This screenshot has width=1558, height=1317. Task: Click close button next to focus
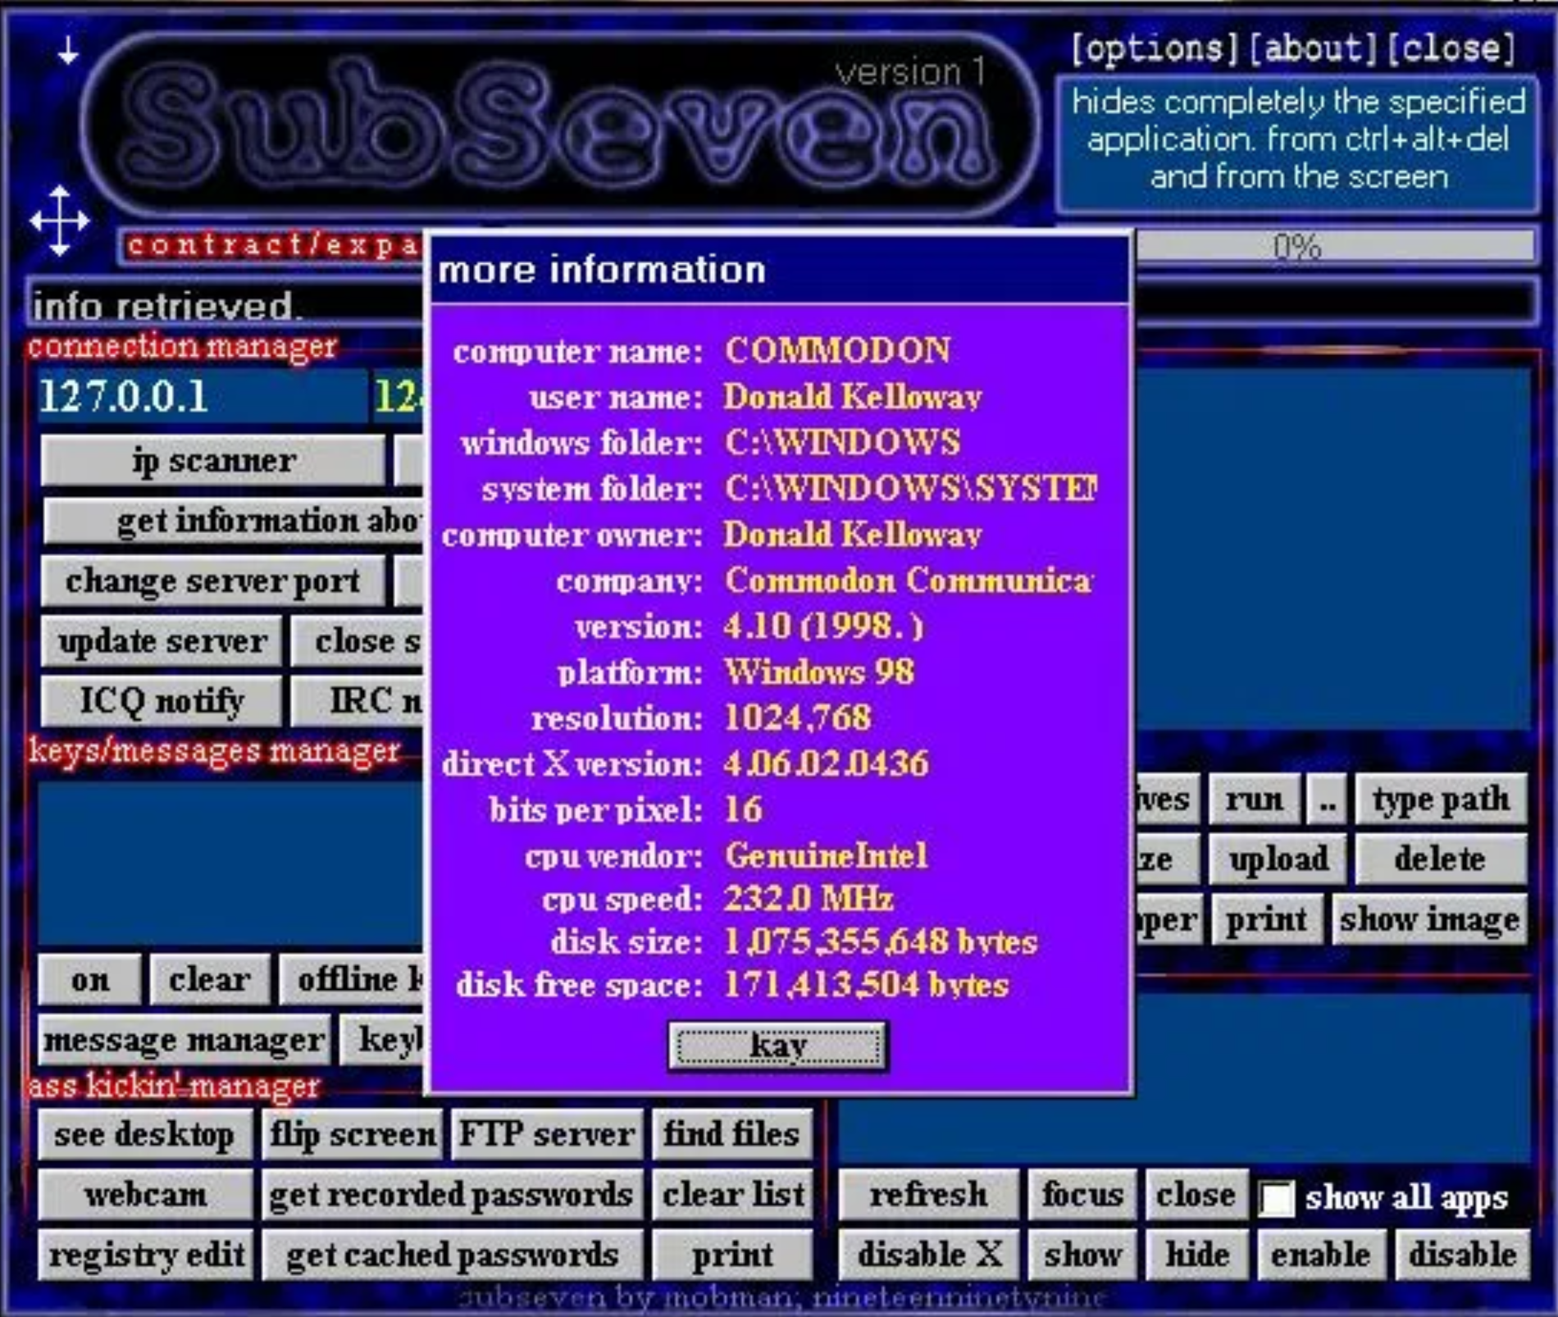[1196, 1195]
